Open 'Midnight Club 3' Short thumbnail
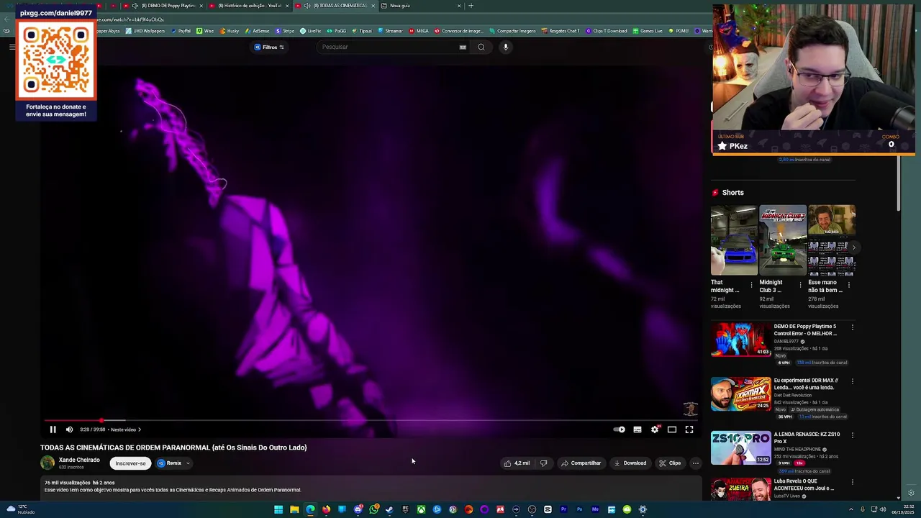 pyautogui.click(x=783, y=241)
